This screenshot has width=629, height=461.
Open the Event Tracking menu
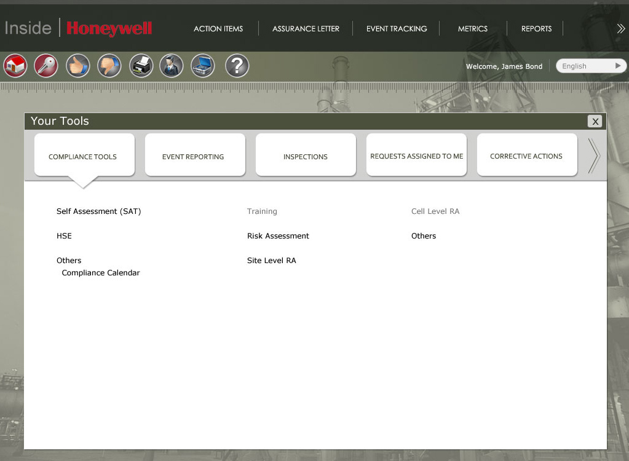[397, 29]
